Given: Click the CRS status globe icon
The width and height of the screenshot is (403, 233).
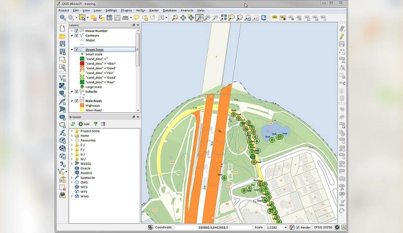Looking at the screenshot, I should tap(337, 227).
